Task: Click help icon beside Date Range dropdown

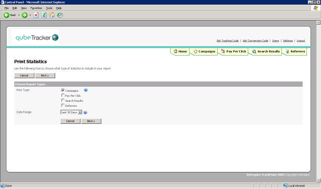Action: [x=85, y=112]
